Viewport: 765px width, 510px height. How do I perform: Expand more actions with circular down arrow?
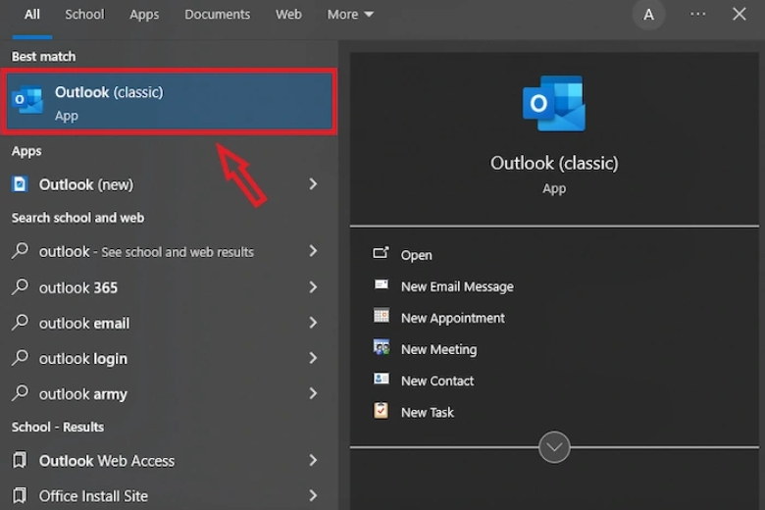(x=554, y=446)
